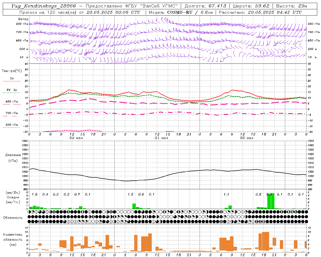Click the solid red 2м legend line
Image resolution: width=321 pixels, height=257 pixels.
12,81
